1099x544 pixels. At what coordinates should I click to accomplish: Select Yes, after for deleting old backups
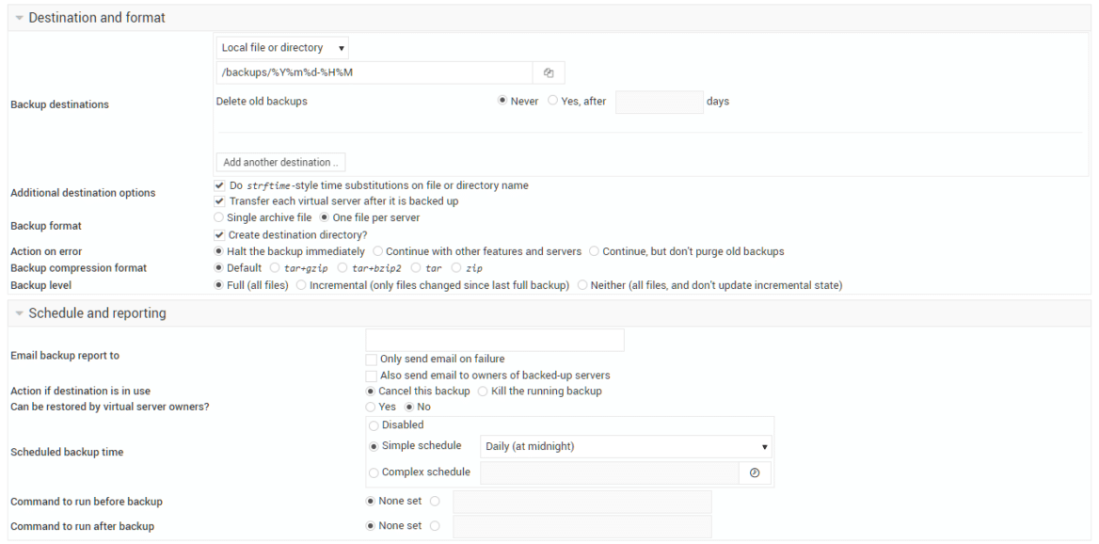coord(552,101)
